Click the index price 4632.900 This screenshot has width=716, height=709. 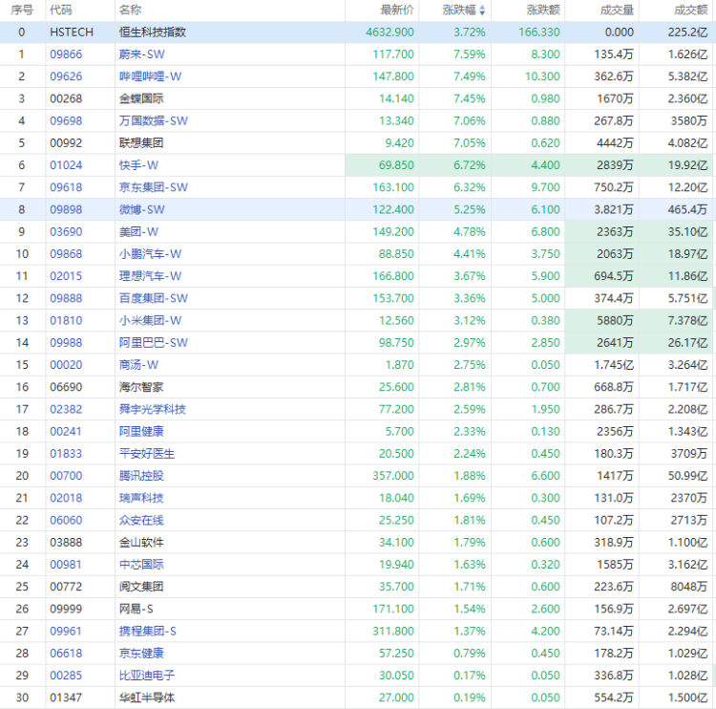[x=390, y=32]
